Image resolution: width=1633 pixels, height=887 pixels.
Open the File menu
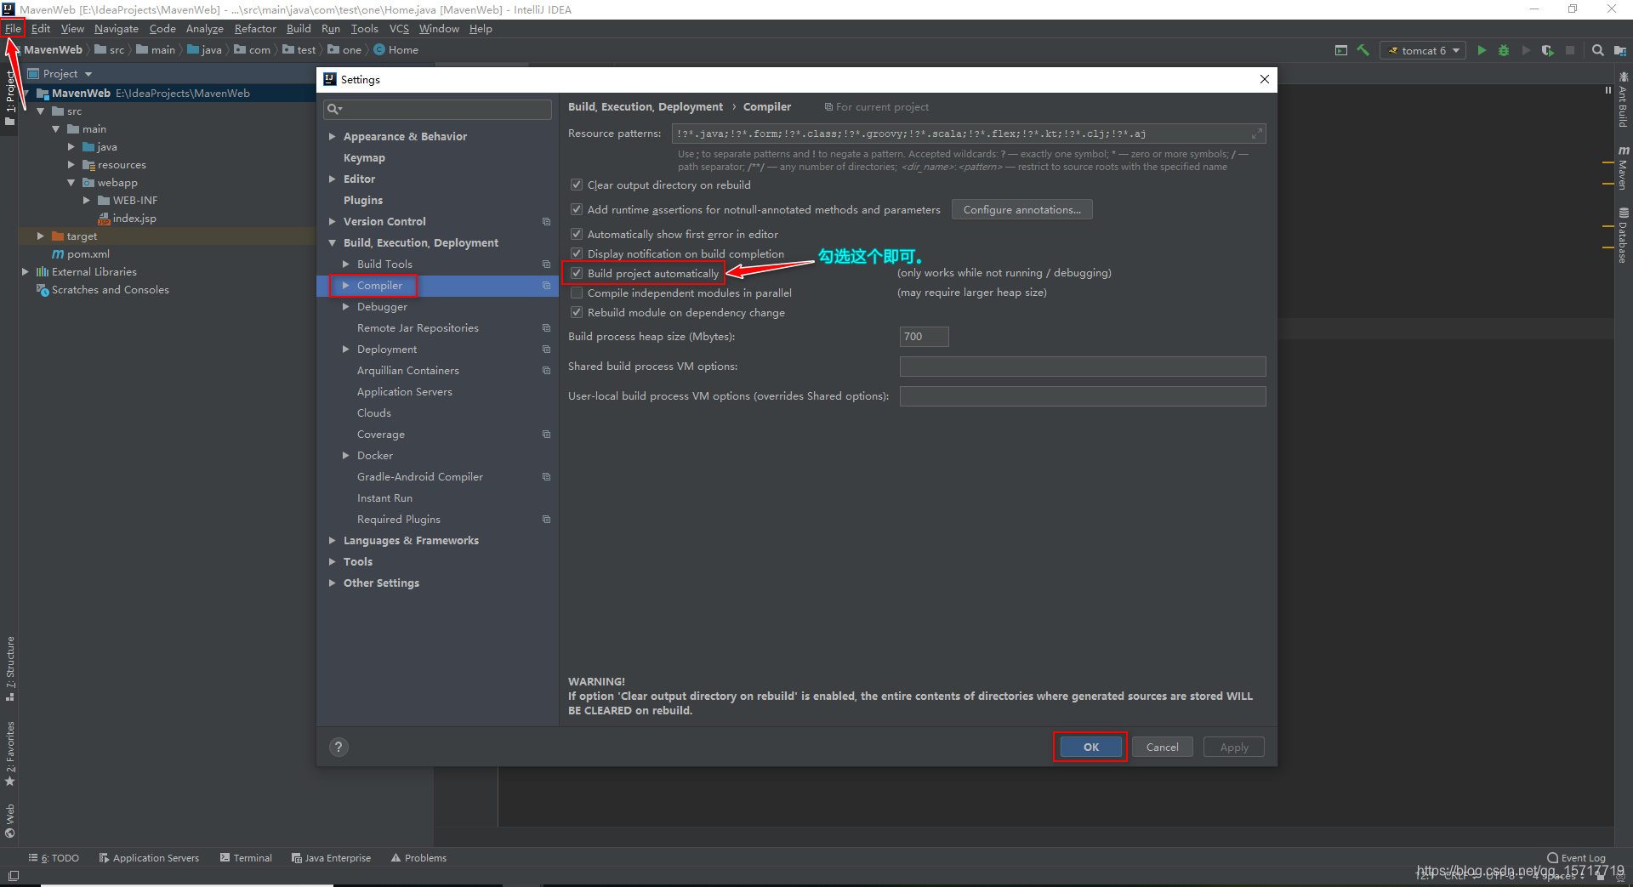(13, 29)
